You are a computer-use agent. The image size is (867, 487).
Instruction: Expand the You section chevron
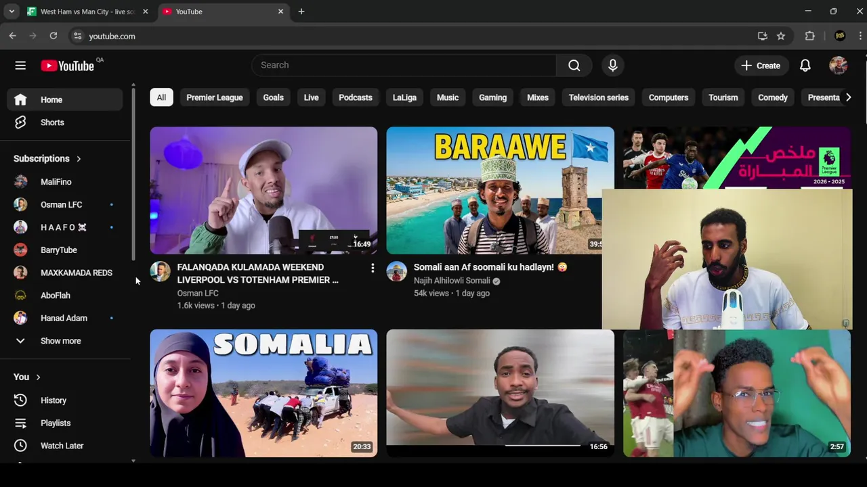point(38,377)
